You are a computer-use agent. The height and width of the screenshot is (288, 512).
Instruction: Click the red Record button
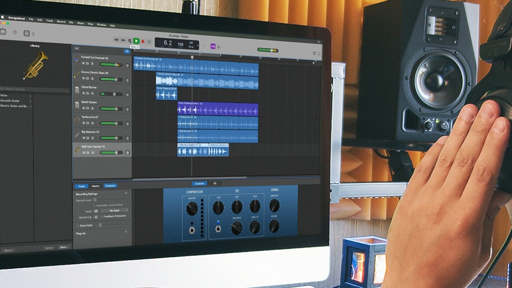[x=143, y=41]
